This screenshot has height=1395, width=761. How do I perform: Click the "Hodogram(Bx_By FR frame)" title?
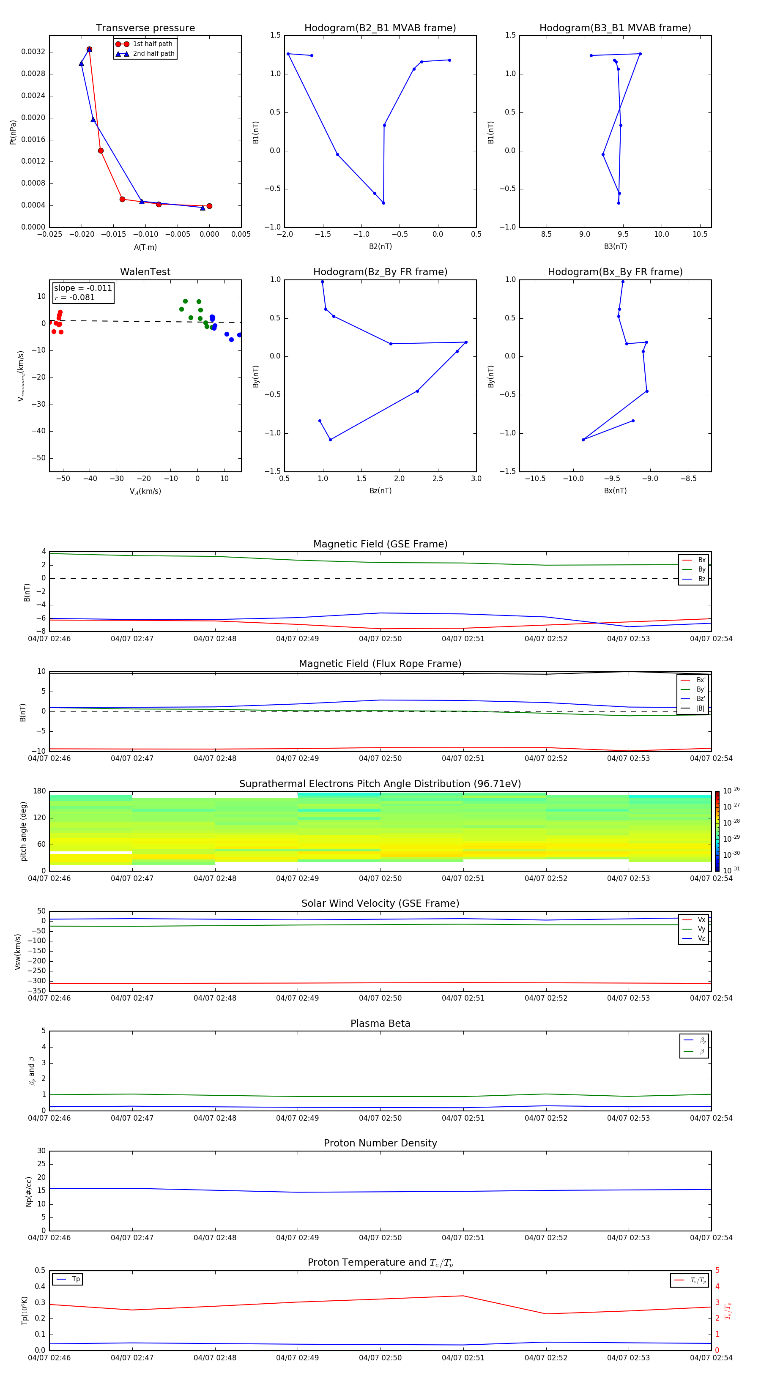[615, 272]
